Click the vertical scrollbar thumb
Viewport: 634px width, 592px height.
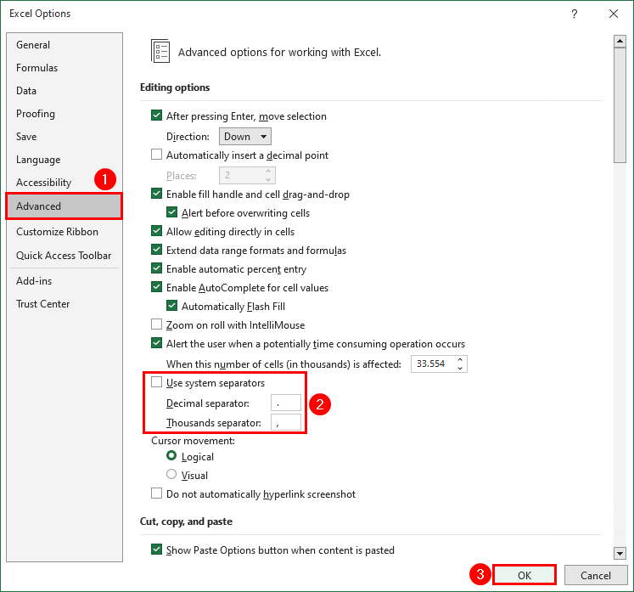click(x=620, y=105)
